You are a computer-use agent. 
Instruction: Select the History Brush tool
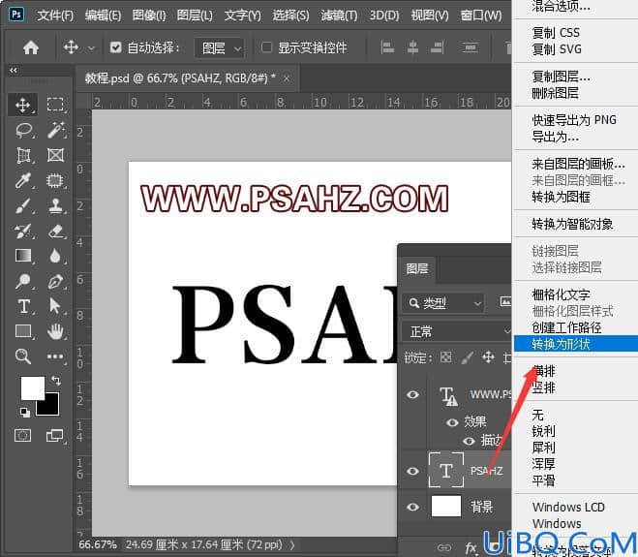tap(23, 232)
